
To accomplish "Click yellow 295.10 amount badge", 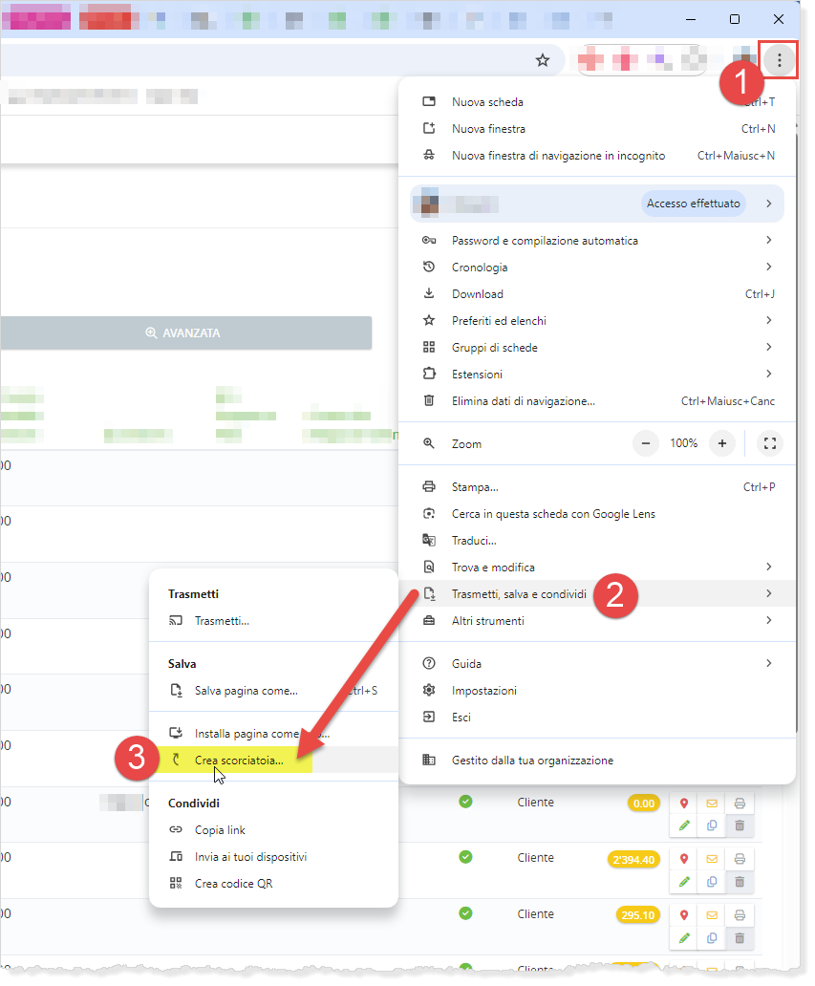I will (x=637, y=915).
